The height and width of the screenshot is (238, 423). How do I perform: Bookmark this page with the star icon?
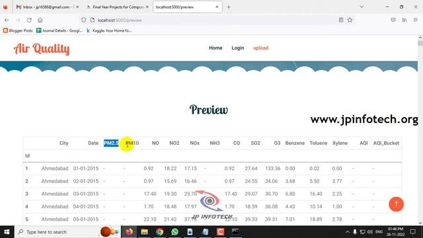tap(350, 20)
